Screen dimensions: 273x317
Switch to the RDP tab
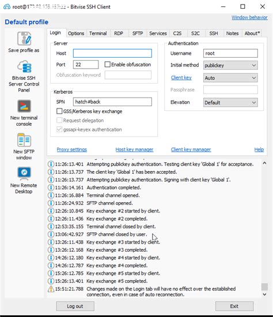tap(119, 33)
